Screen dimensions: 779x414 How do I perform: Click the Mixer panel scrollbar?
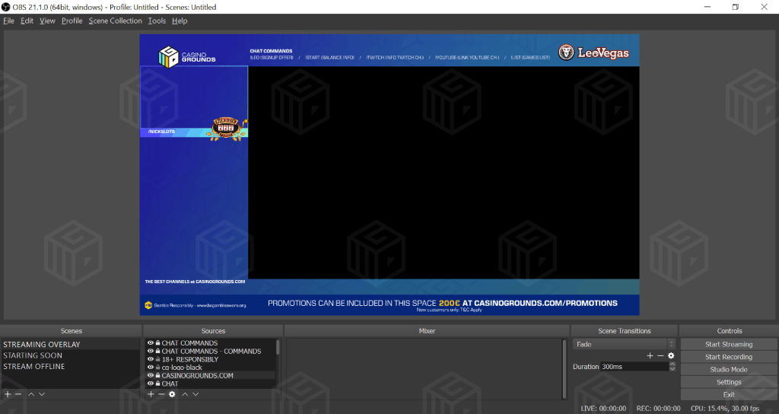coord(564,369)
